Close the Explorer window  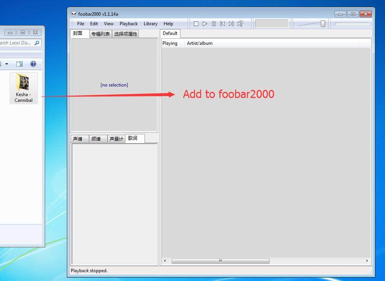pos(35,33)
